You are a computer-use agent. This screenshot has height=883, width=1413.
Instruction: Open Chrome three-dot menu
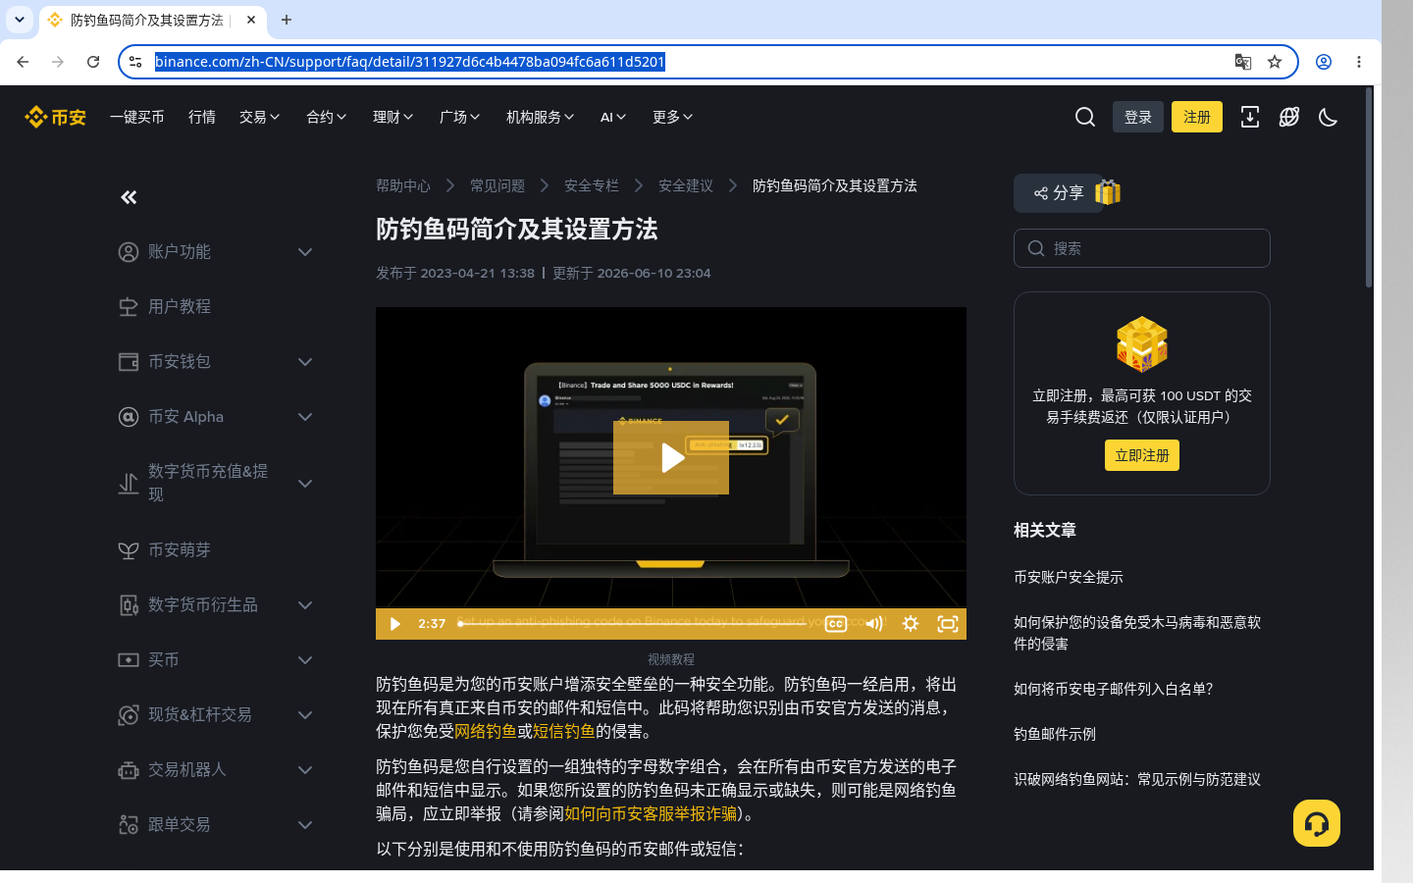1359,62
